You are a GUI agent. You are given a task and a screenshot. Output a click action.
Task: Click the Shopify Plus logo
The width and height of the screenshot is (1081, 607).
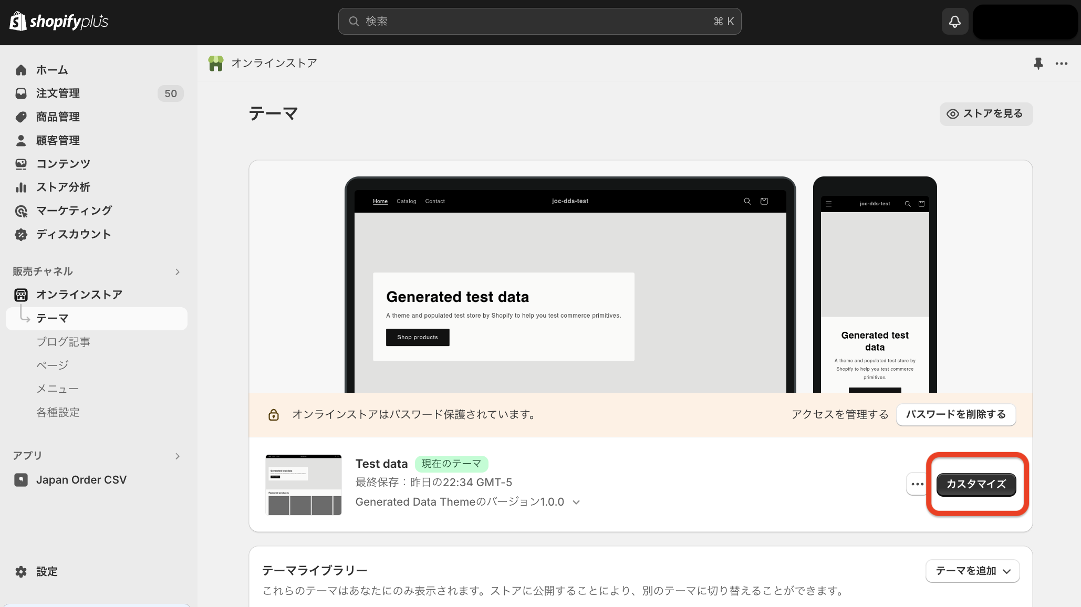click(x=59, y=21)
